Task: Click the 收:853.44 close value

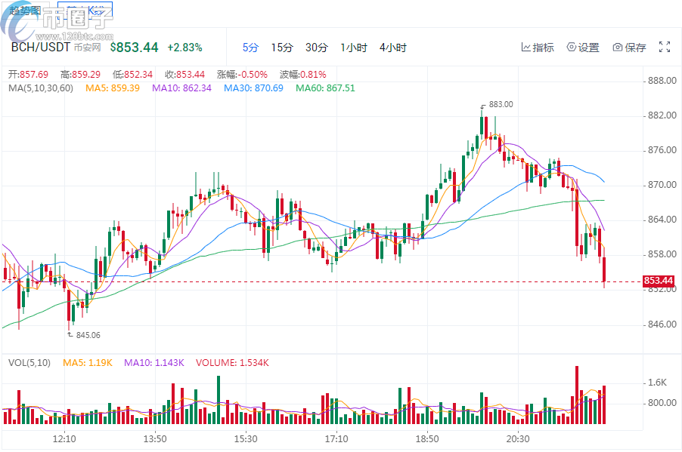Action: [x=184, y=74]
